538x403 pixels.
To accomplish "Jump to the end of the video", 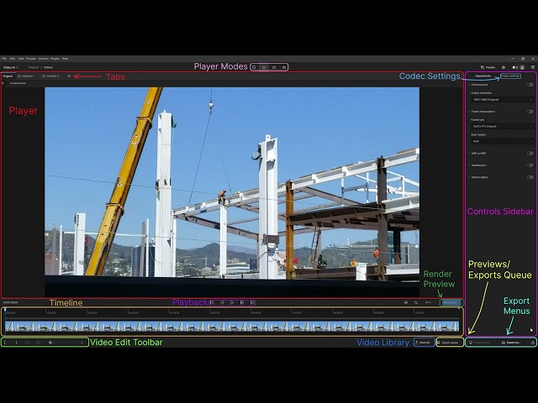I will [252, 302].
